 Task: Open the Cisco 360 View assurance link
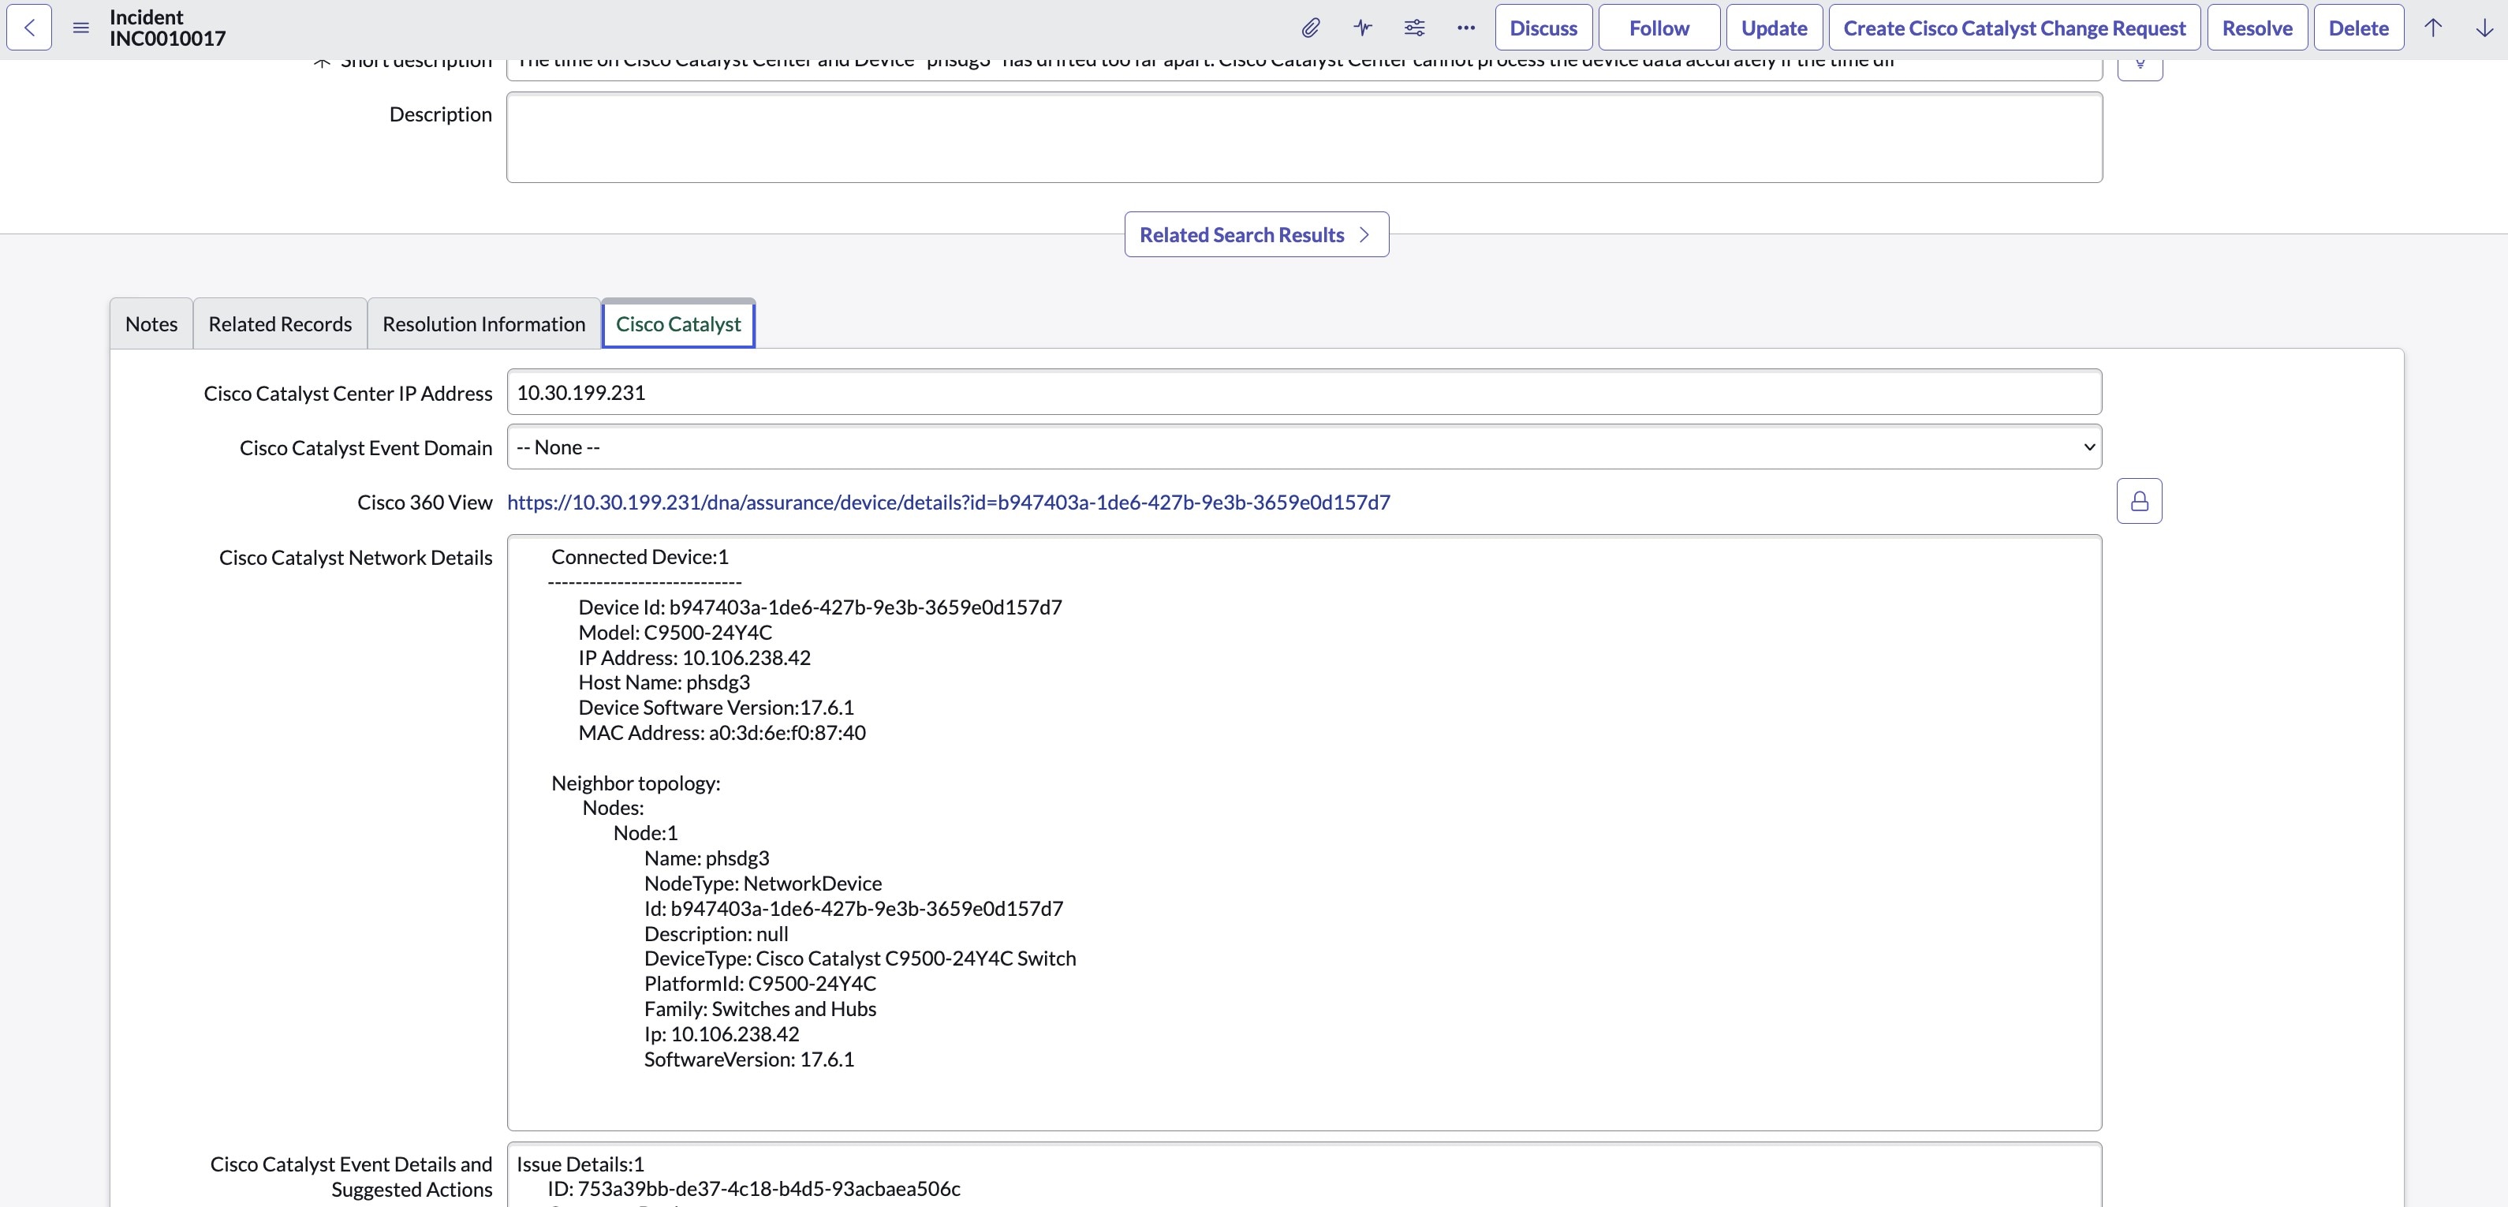click(948, 502)
